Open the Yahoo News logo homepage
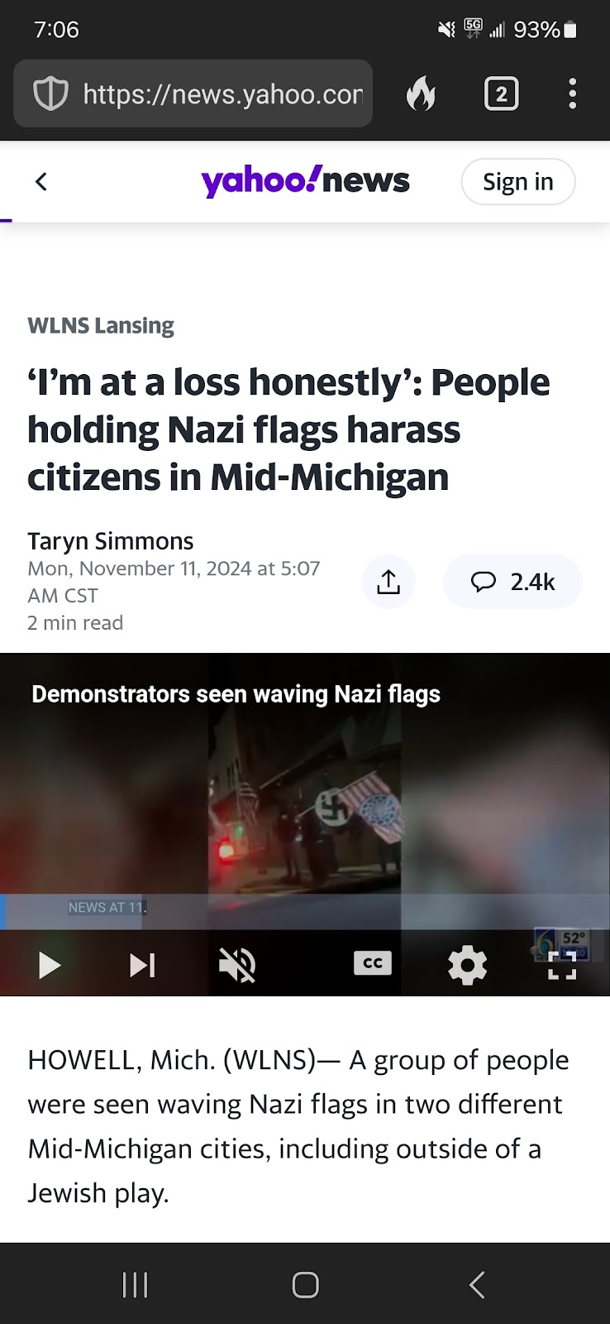 pos(305,180)
